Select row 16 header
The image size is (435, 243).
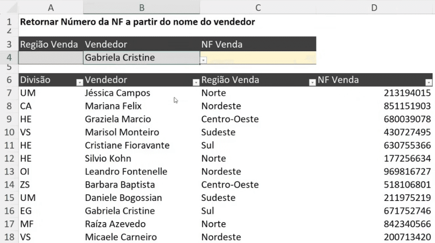(x=9, y=211)
